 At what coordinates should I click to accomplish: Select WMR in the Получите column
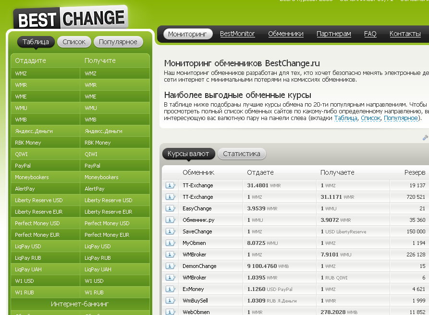click(x=115, y=85)
